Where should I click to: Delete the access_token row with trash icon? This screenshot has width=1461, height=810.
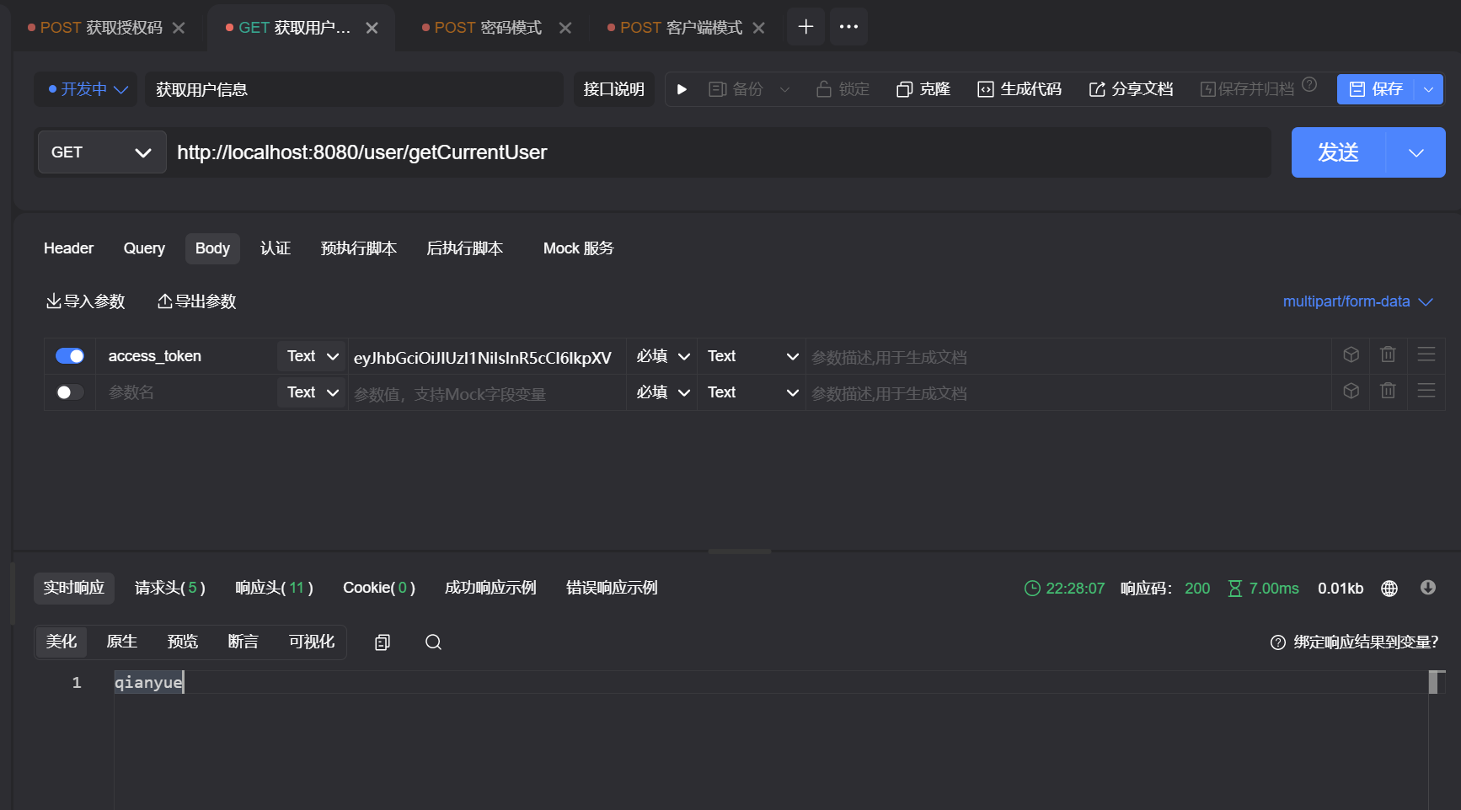click(1389, 354)
